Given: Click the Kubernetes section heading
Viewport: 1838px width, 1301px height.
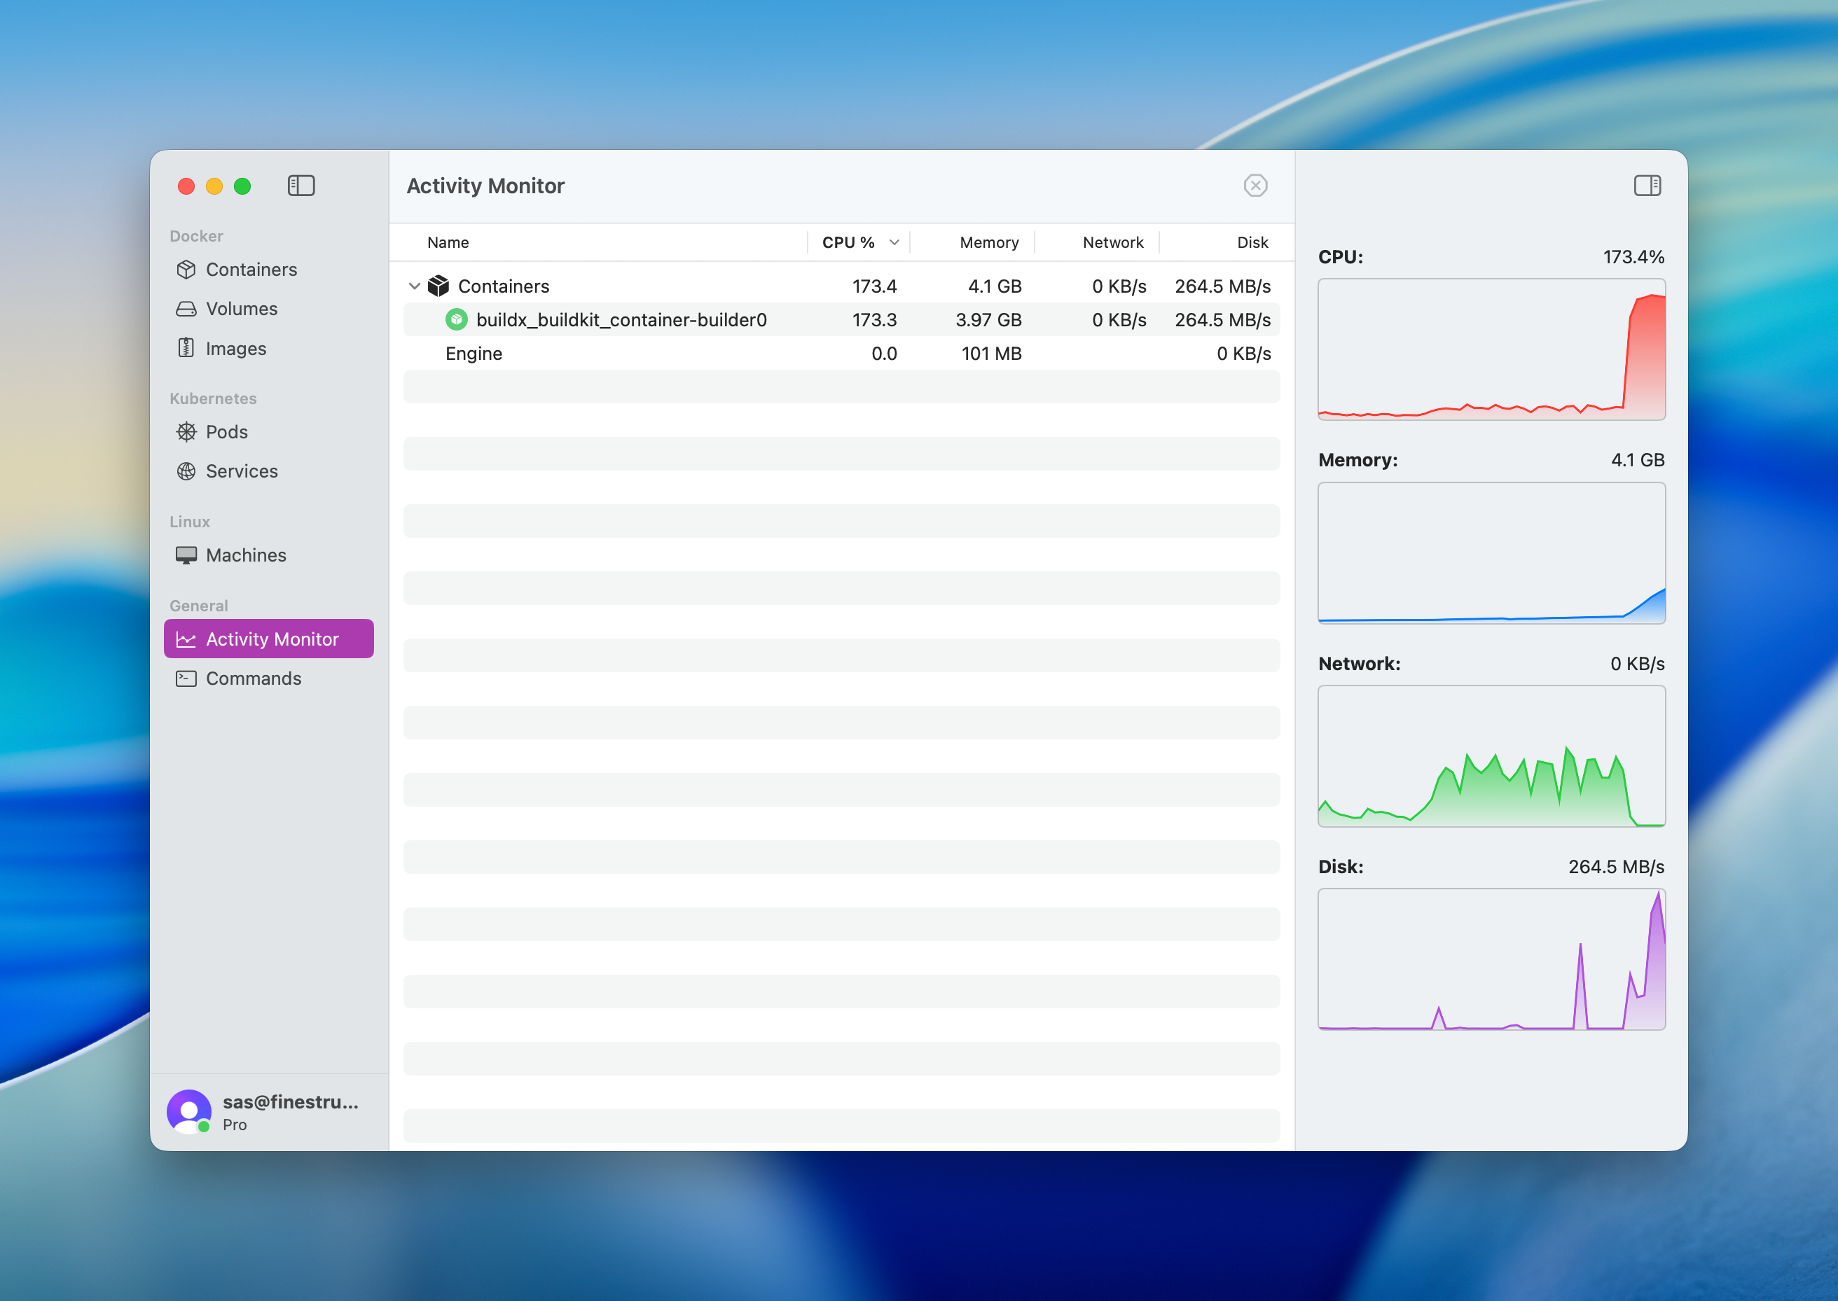Looking at the screenshot, I should (213, 399).
